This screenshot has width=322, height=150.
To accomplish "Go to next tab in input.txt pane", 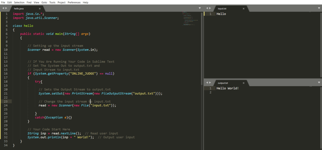I will pos(210,8).
